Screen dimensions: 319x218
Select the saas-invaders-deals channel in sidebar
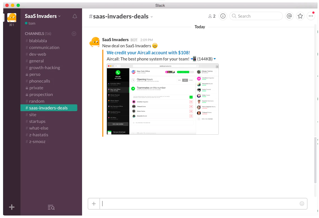pyautogui.click(x=49, y=108)
